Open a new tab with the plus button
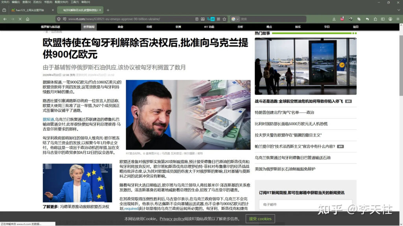 pos(107,10)
